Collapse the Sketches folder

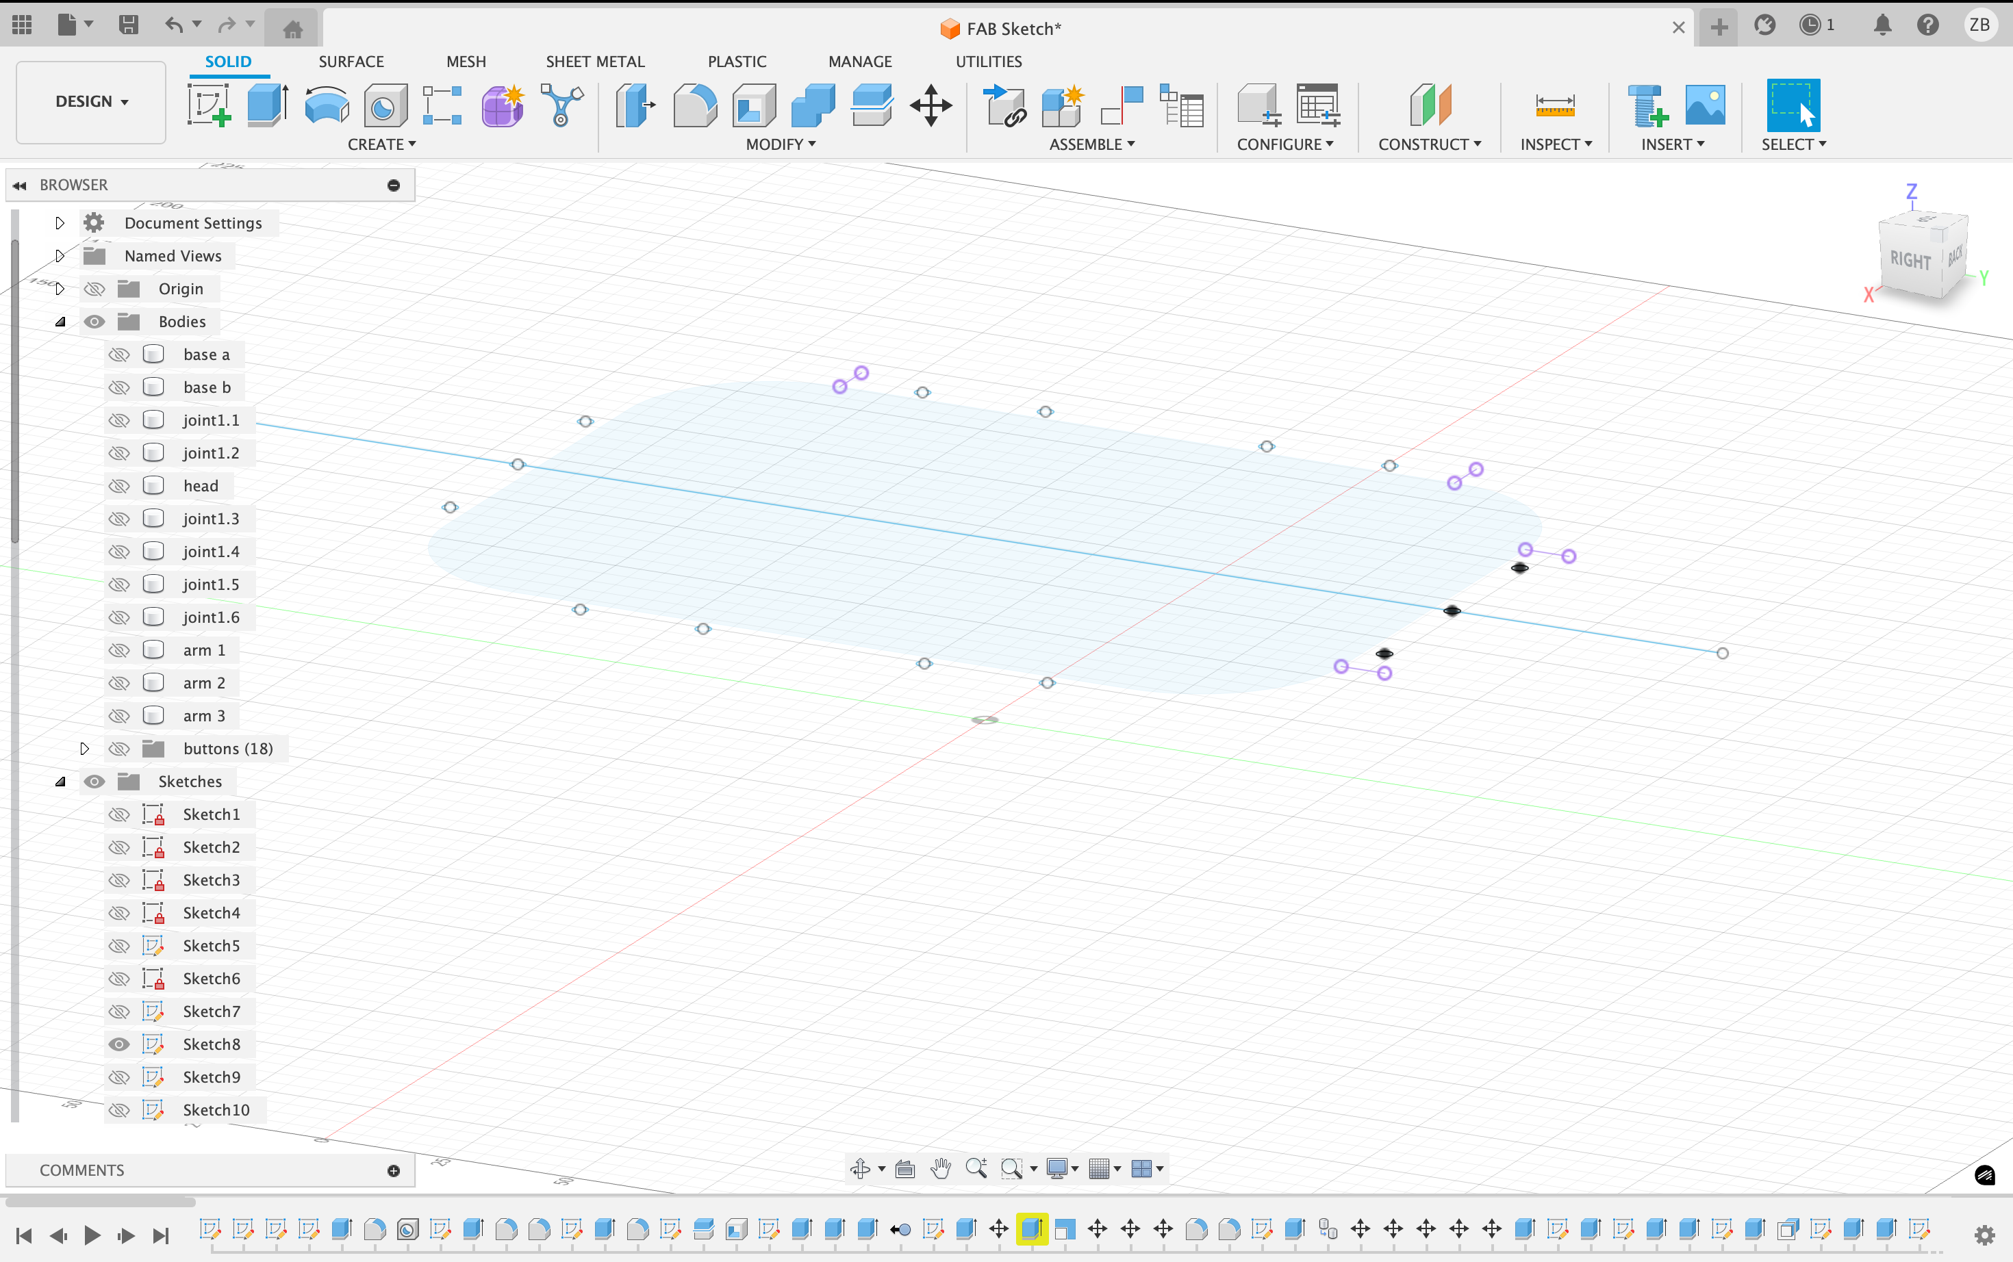pyautogui.click(x=60, y=782)
